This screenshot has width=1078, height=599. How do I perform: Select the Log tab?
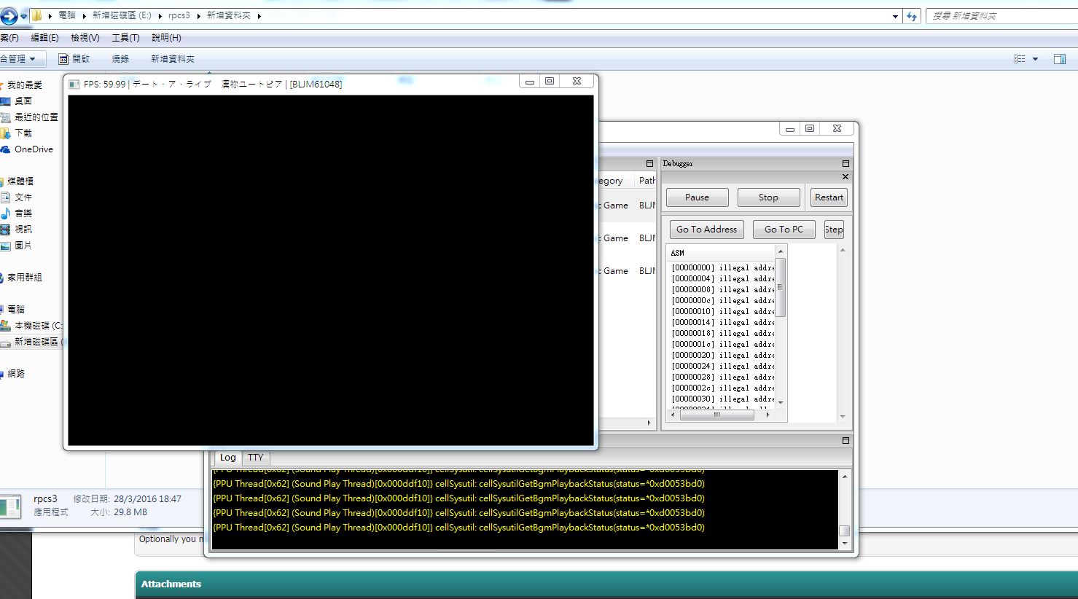(228, 458)
